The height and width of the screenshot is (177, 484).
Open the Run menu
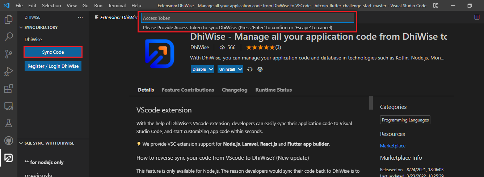(98, 6)
